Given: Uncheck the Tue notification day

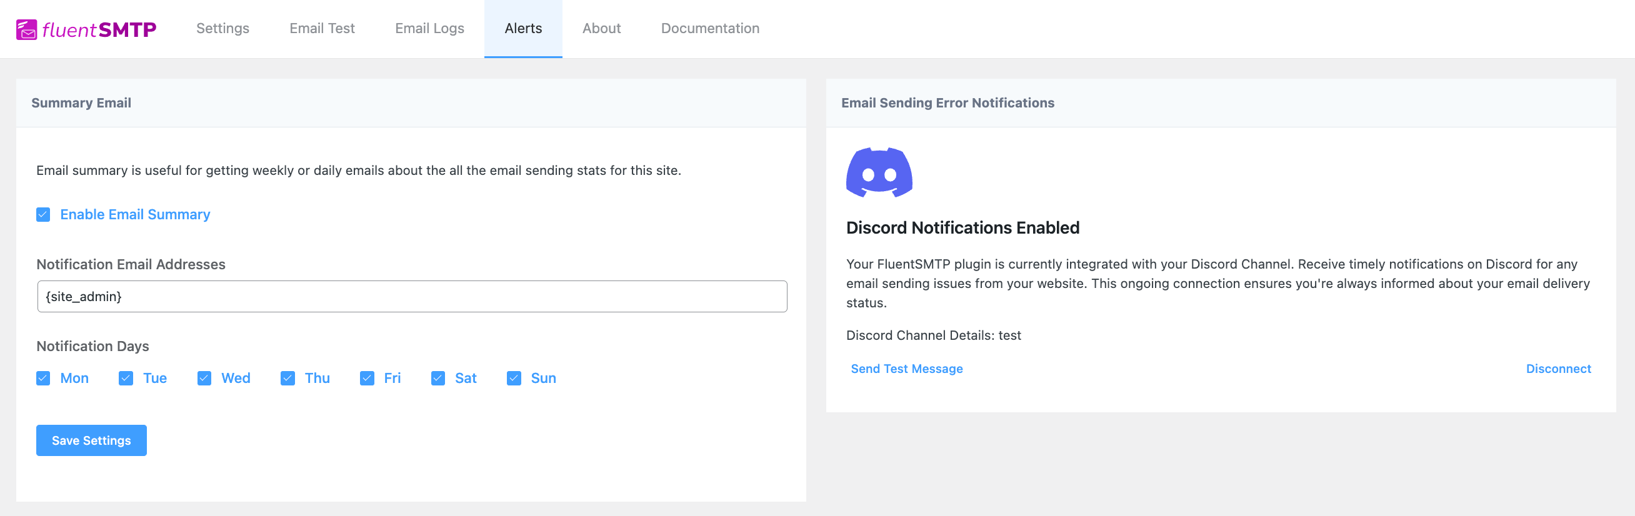Looking at the screenshot, I should 126,379.
